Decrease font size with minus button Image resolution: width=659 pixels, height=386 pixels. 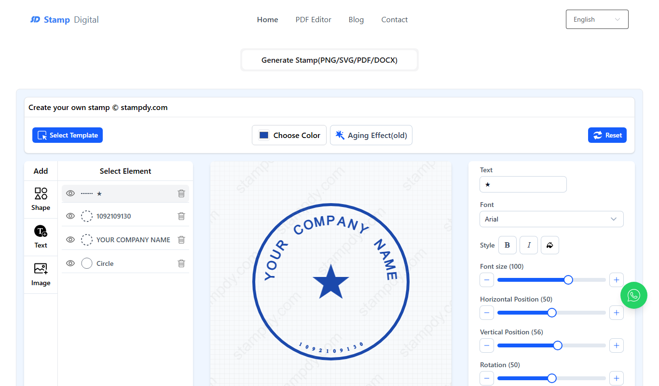tap(487, 280)
